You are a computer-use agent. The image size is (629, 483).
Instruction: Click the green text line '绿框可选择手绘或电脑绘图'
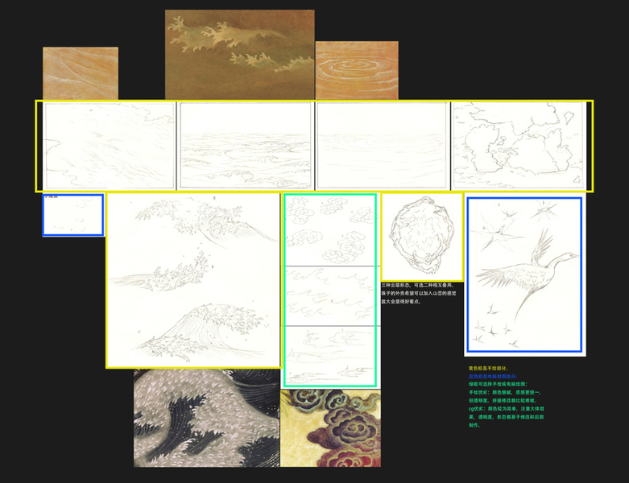pos(499,384)
